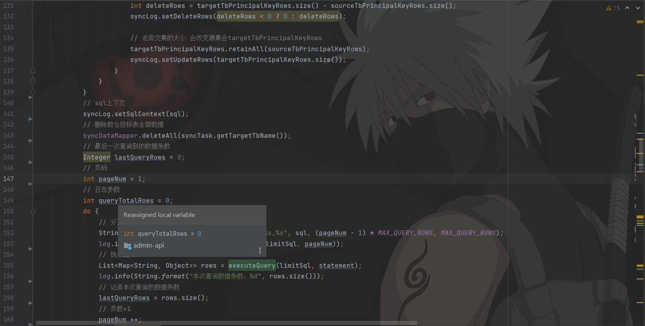Click the Integer type keyword on line 145
This screenshot has height=326, width=645.
pyautogui.click(x=97, y=157)
